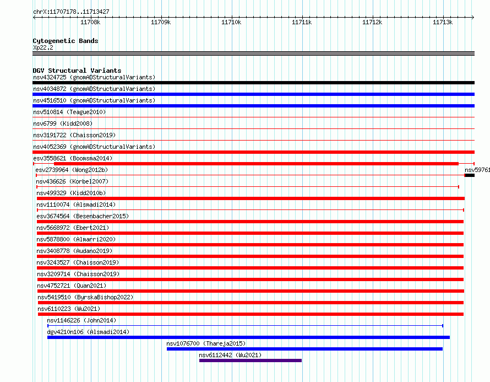Click the red bar under nsv4752721
Screen dimensions: 490x382
(x=251, y=291)
